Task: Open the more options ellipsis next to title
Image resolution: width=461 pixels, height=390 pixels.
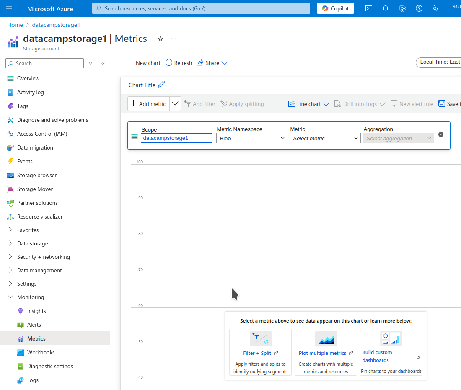Action: click(174, 39)
